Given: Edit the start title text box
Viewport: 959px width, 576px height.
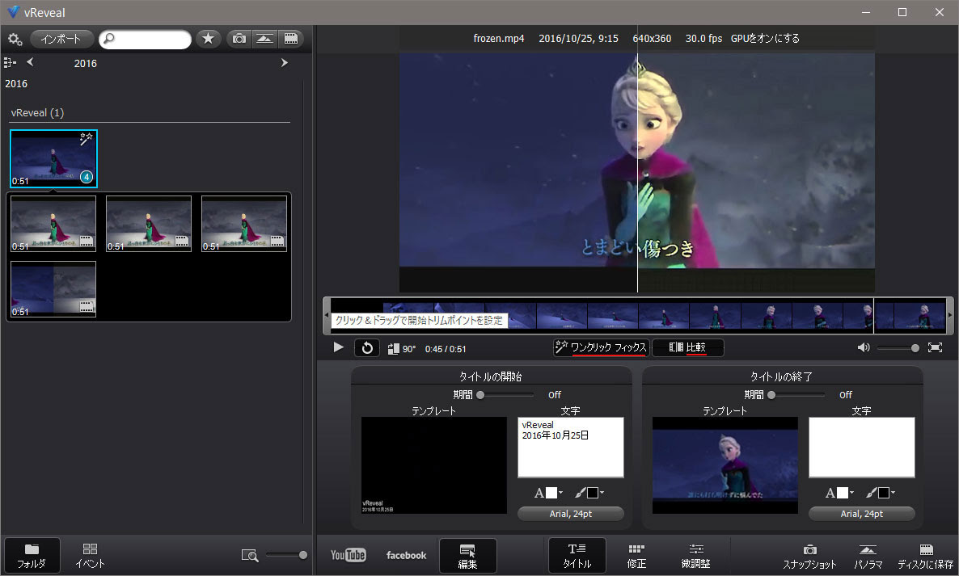Looking at the screenshot, I should [x=571, y=448].
